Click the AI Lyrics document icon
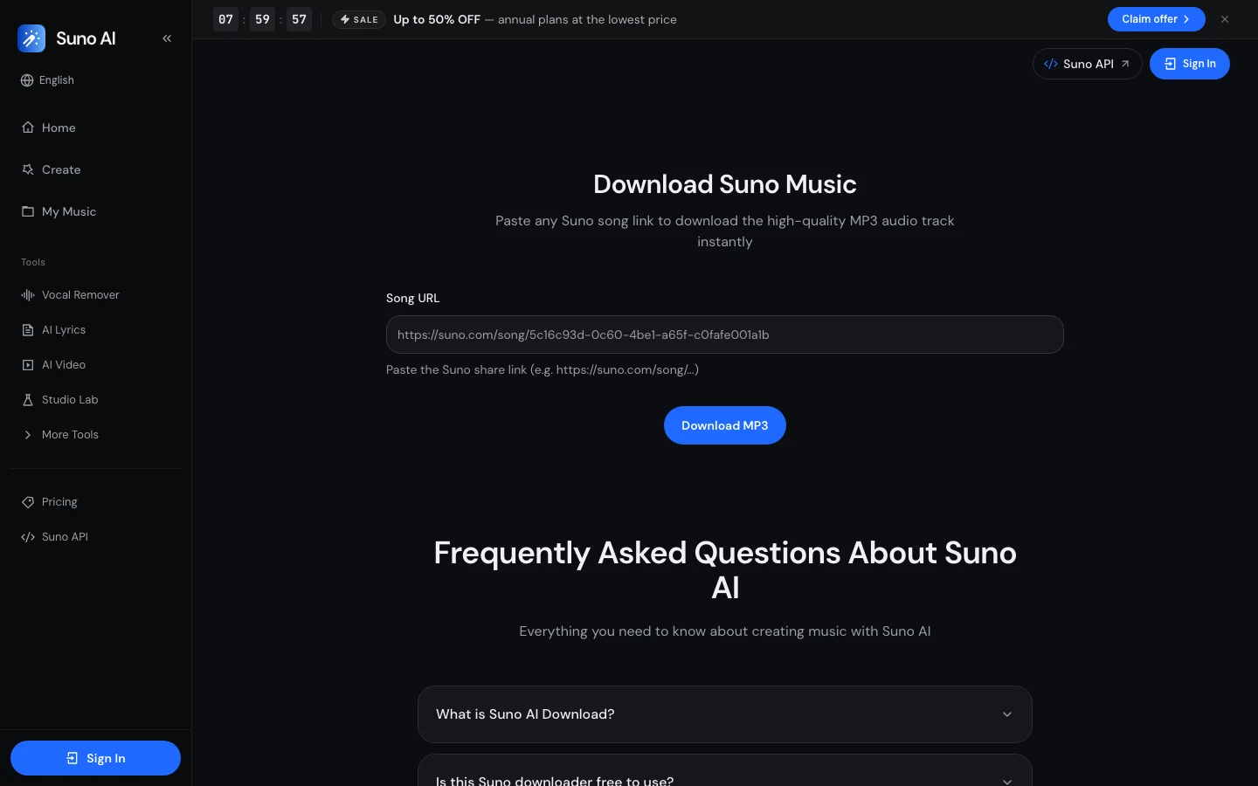 (28, 330)
